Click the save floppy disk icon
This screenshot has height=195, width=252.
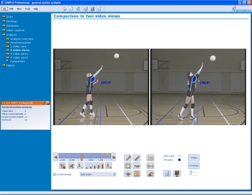(x=167, y=173)
